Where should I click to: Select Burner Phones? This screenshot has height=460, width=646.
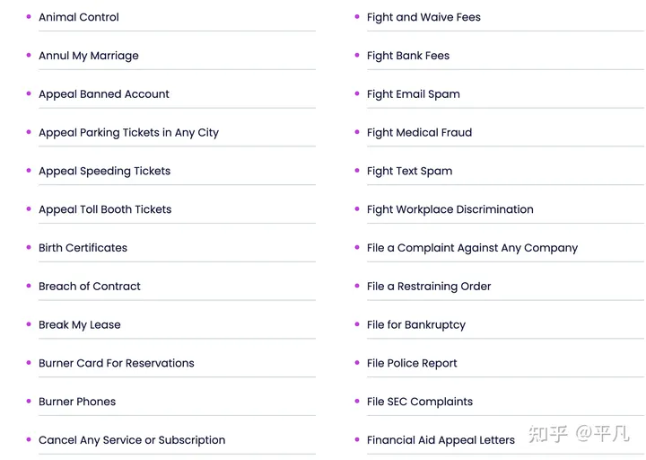tap(77, 402)
